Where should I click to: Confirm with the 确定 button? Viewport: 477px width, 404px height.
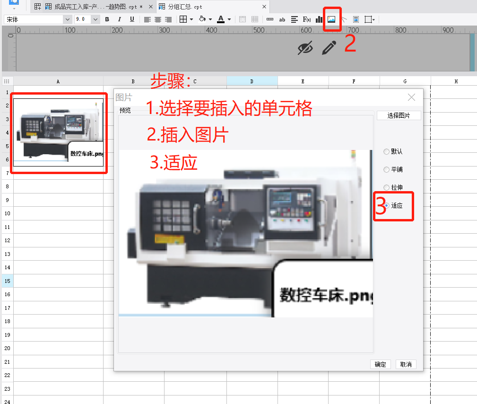[381, 364]
